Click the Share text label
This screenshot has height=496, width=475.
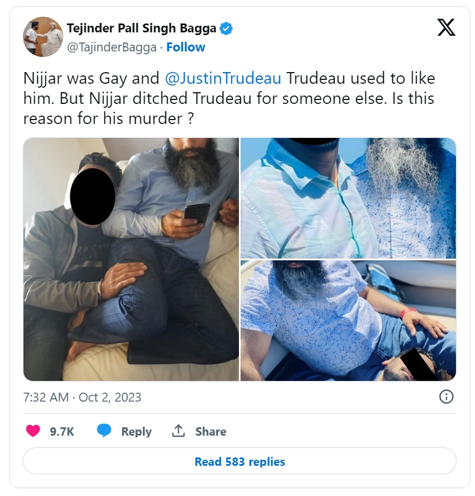point(210,432)
